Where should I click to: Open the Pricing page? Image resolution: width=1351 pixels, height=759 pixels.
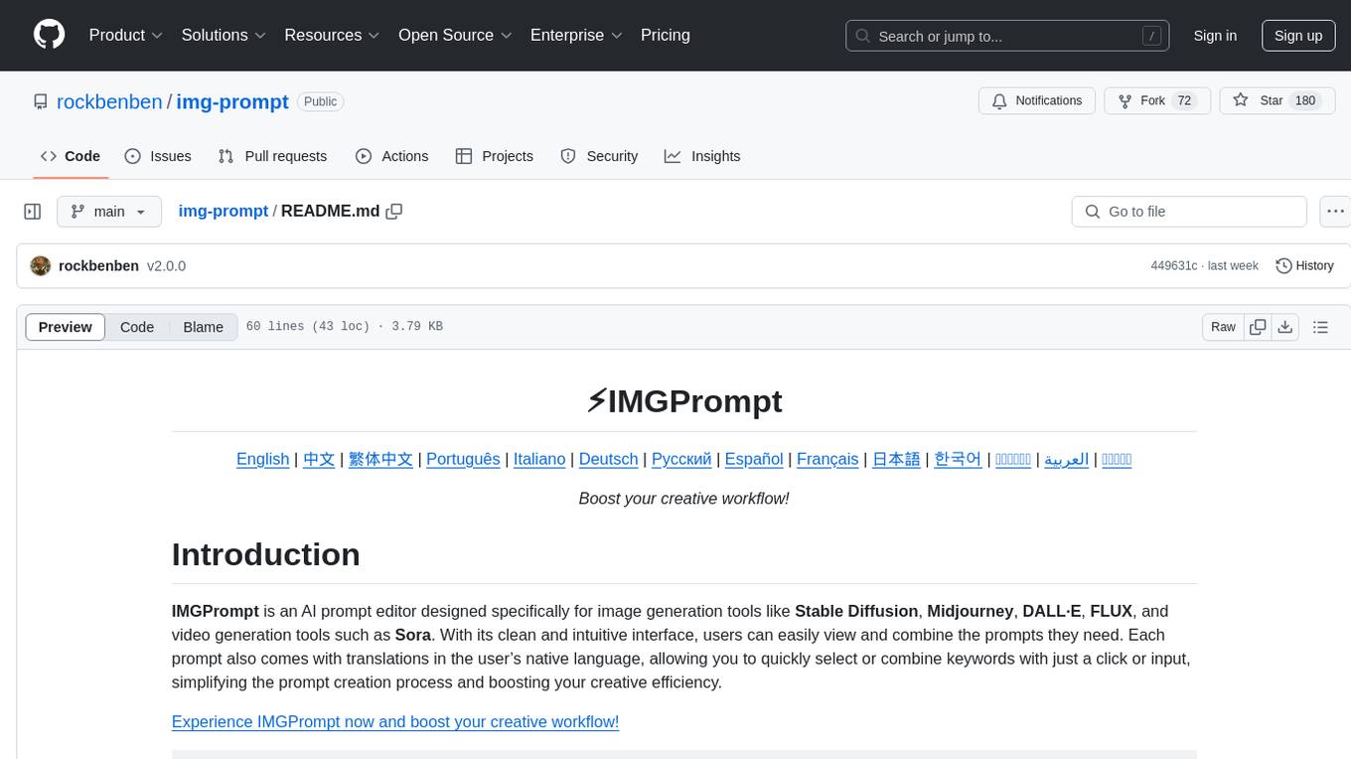[x=666, y=35]
